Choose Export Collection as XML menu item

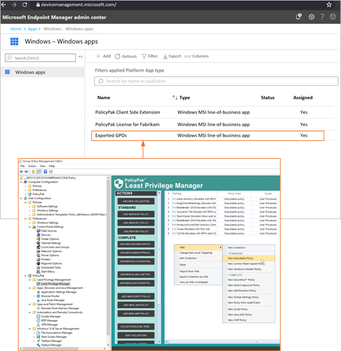click(x=194, y=277)
